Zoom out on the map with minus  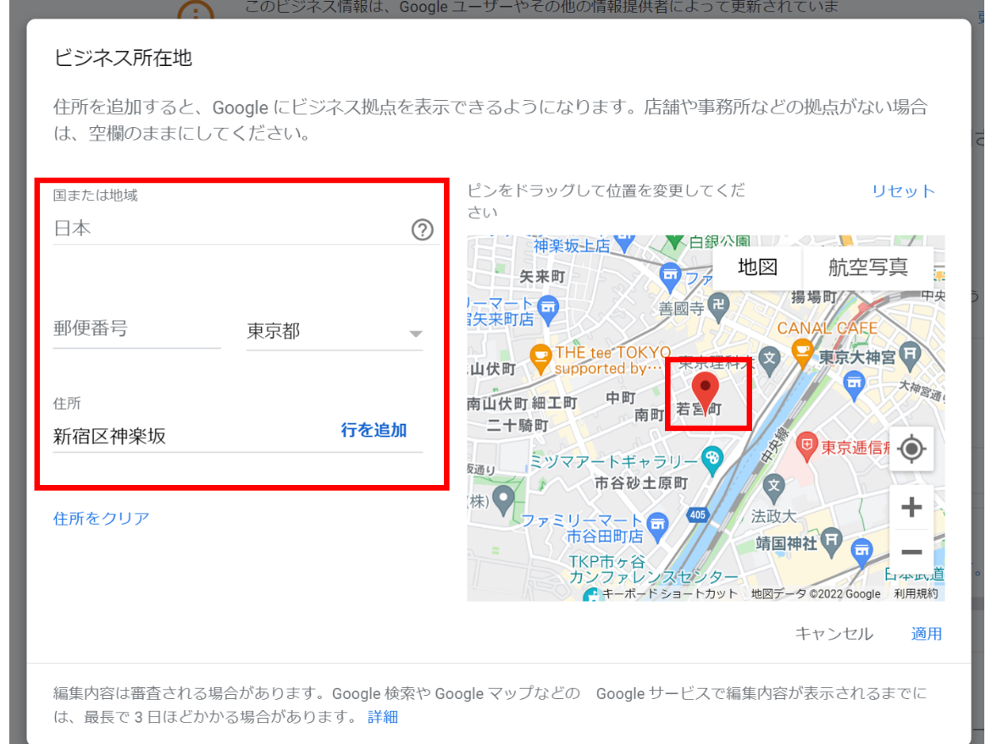tap(911, 552)
